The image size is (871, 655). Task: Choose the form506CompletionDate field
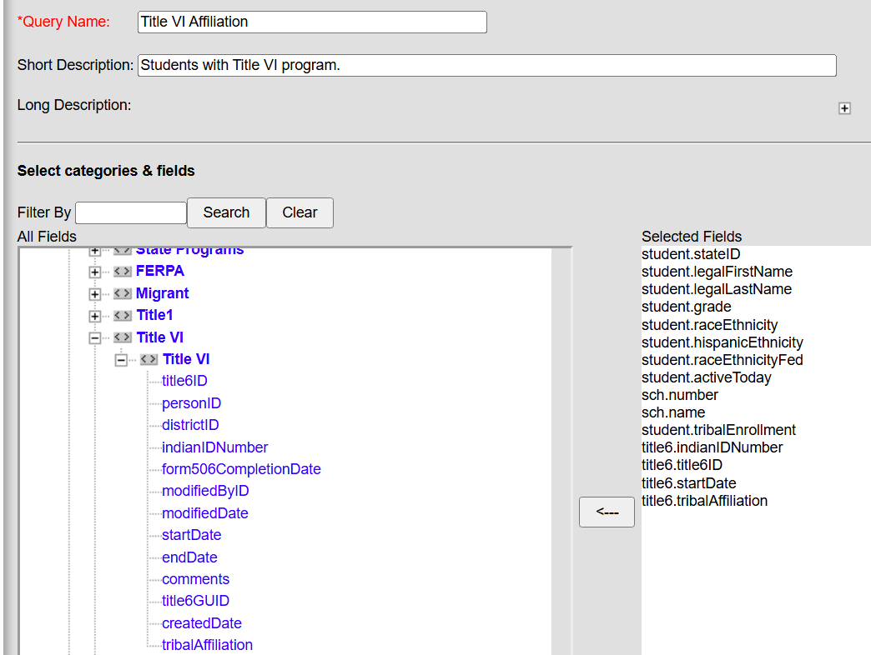(x=240, y=469)
